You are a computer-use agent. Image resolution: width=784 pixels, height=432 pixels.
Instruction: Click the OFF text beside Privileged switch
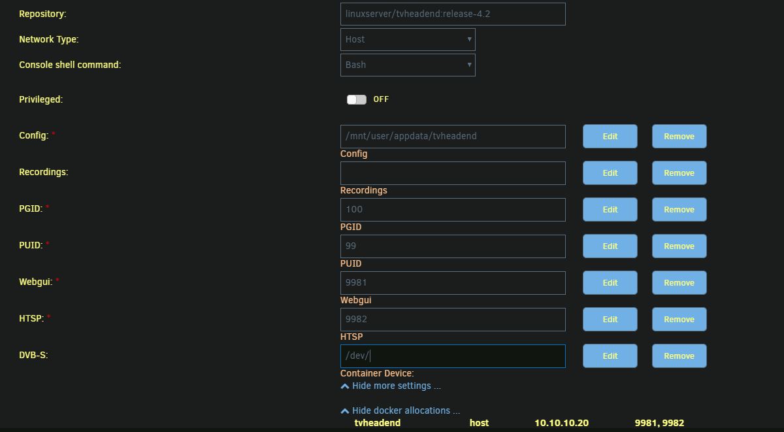coord(381,99)
